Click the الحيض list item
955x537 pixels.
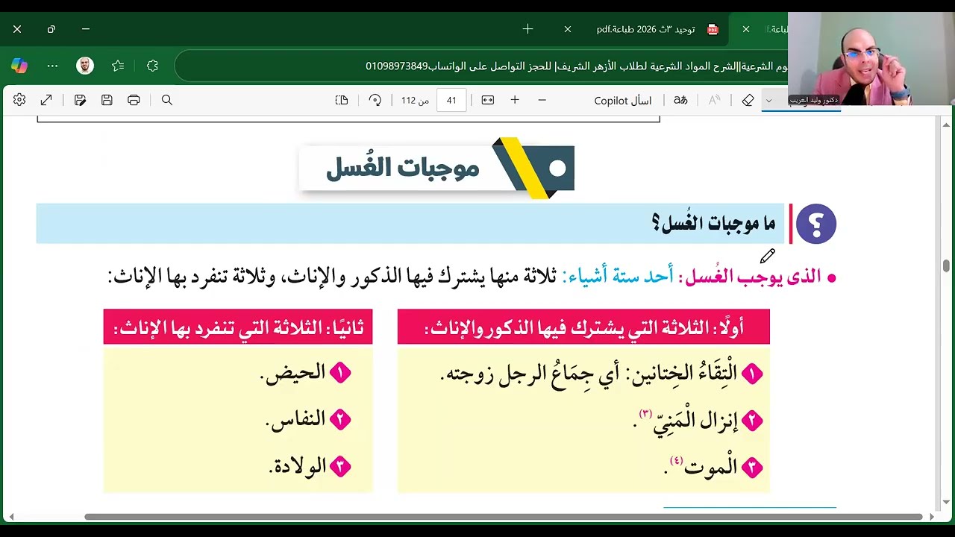tap(305, 372)
